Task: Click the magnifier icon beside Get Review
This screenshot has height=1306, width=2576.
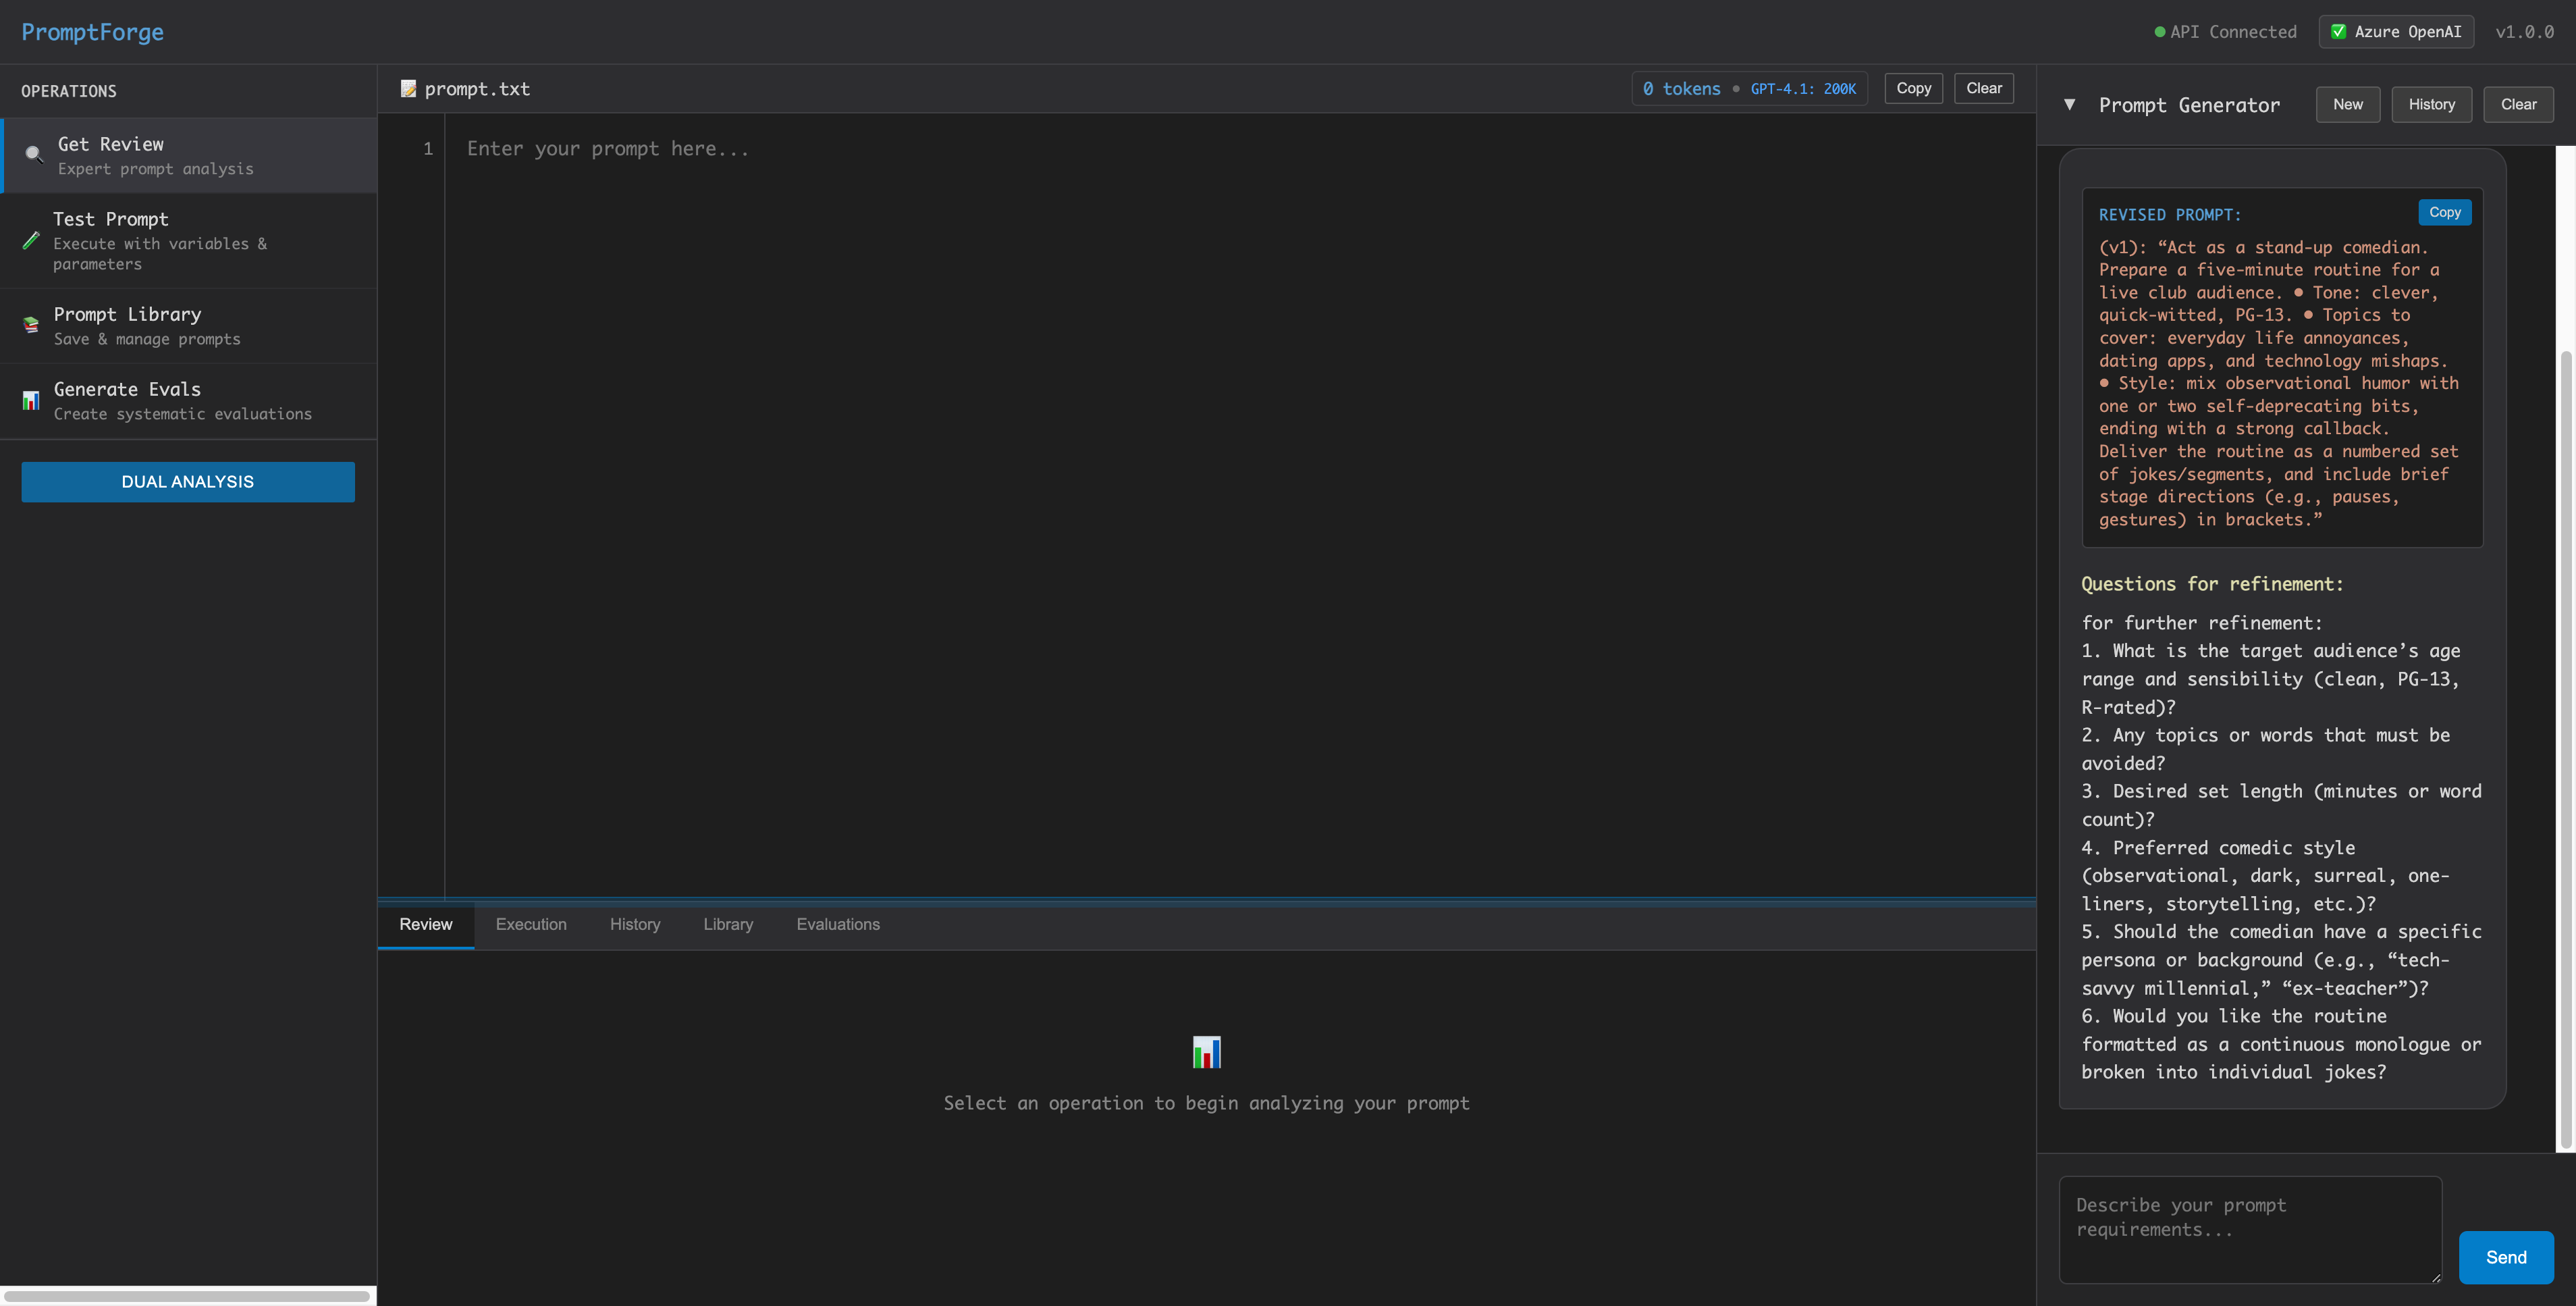Action: 34,154
